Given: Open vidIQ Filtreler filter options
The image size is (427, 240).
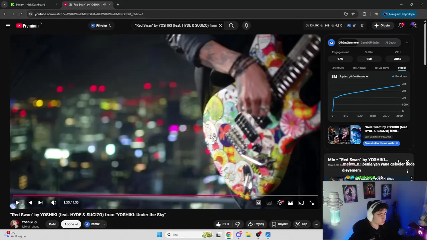Looking at the screenshot, I should [x=101, y=26].
